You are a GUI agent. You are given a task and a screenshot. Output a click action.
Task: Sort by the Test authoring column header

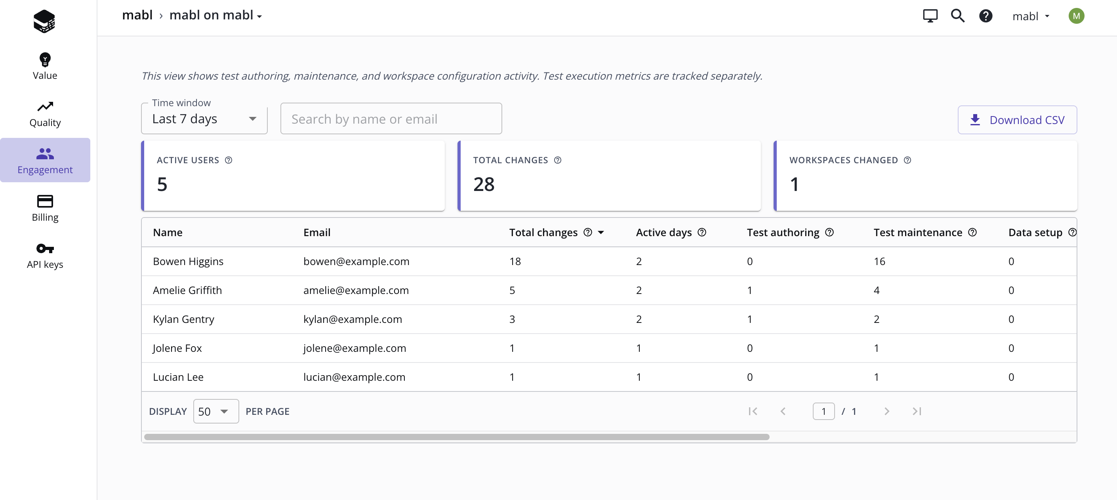click(x=783, y=233)
